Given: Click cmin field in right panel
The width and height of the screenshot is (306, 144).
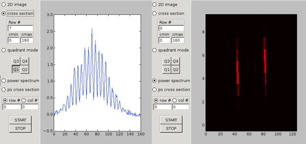Looking at the screenshot, I should (164, 40).
